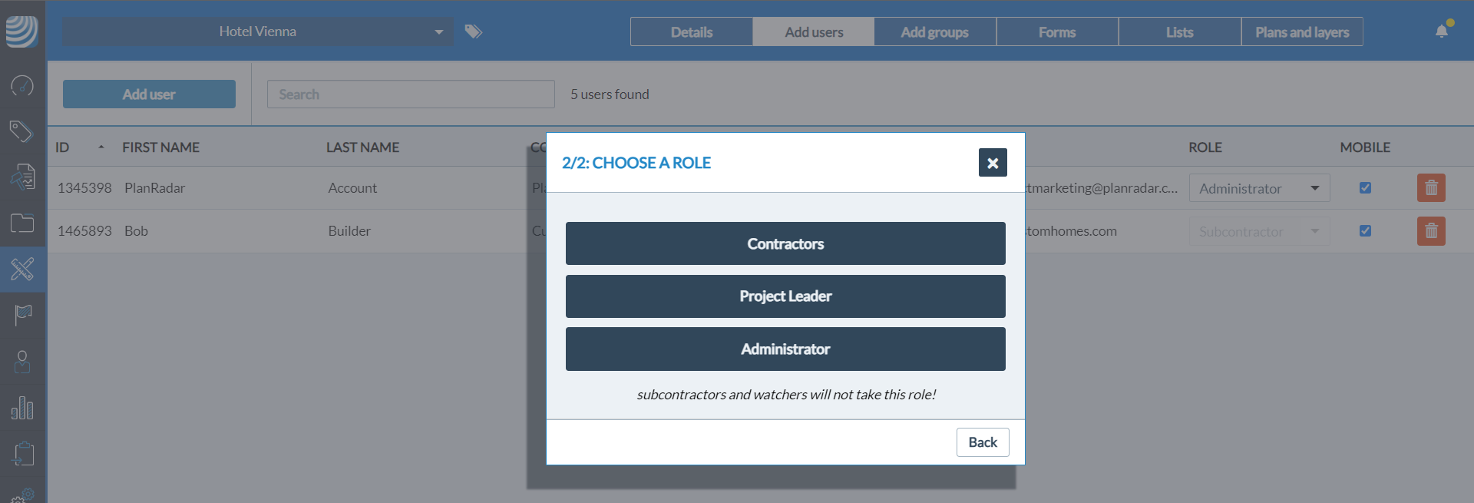Open the Plans and layers tab
Image resolution: width=1474 pixels, height=503 pixels.
click(1302, 32)
